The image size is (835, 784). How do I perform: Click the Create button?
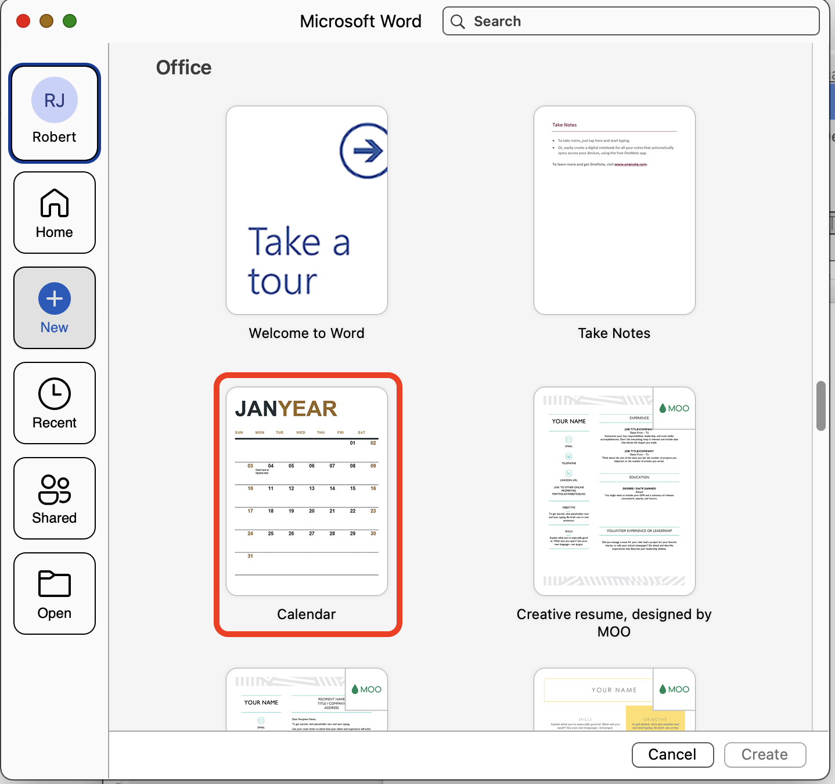coord(765,754)
